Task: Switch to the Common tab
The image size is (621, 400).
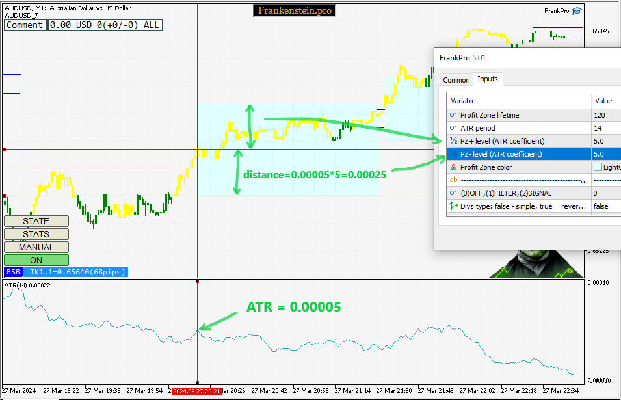Action: tap(456, 80)
